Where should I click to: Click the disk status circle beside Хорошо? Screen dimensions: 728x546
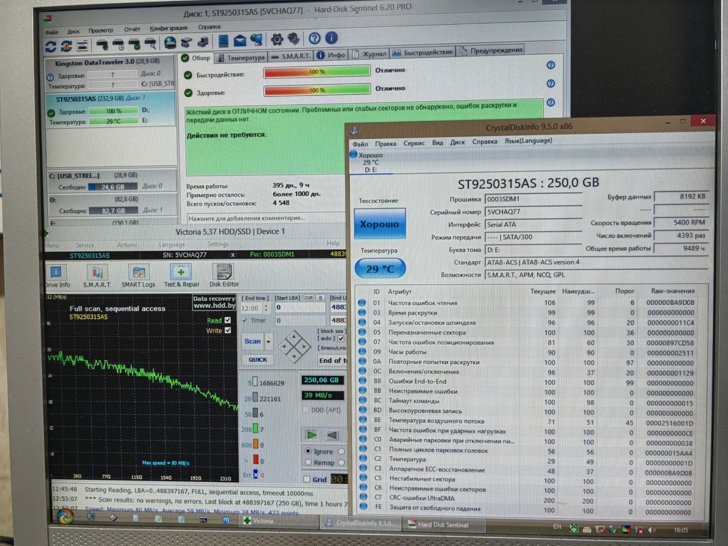353,154
